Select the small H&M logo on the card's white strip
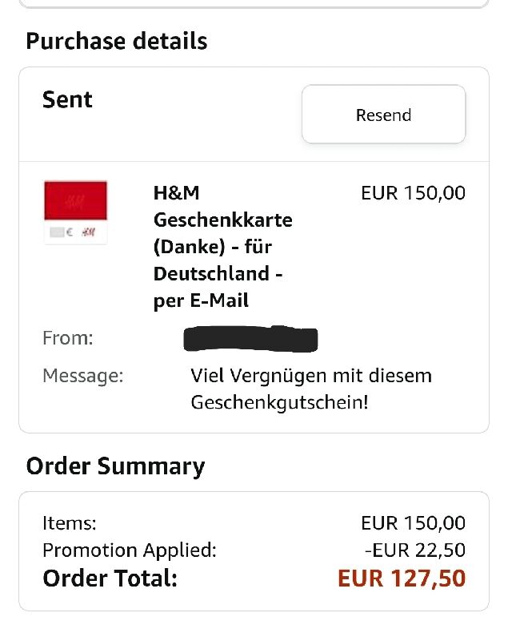This screenshot has height=641, width=508. coord(89,232)
